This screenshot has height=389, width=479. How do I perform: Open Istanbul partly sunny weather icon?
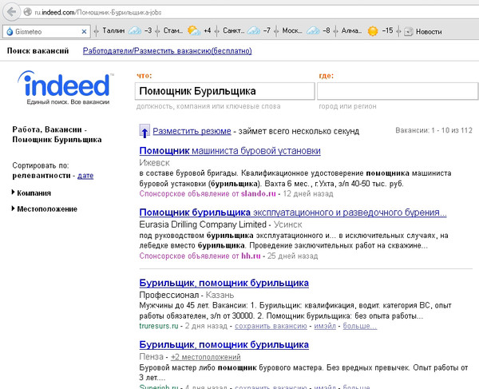[194, 30]
